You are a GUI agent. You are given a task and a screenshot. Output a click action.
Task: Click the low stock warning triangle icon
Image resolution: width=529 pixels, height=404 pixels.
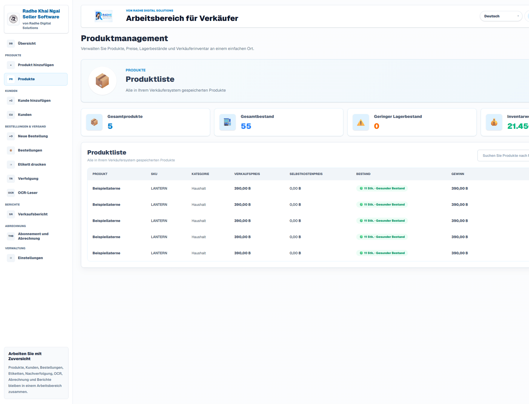pos(361,122)
